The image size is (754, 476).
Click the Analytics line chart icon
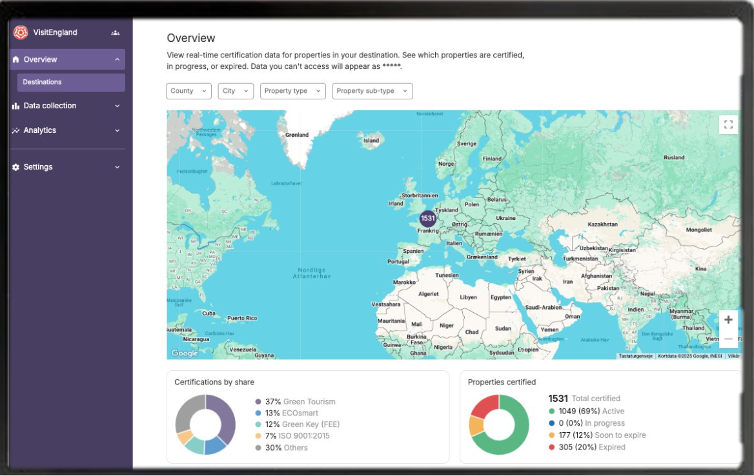[16, 130]
